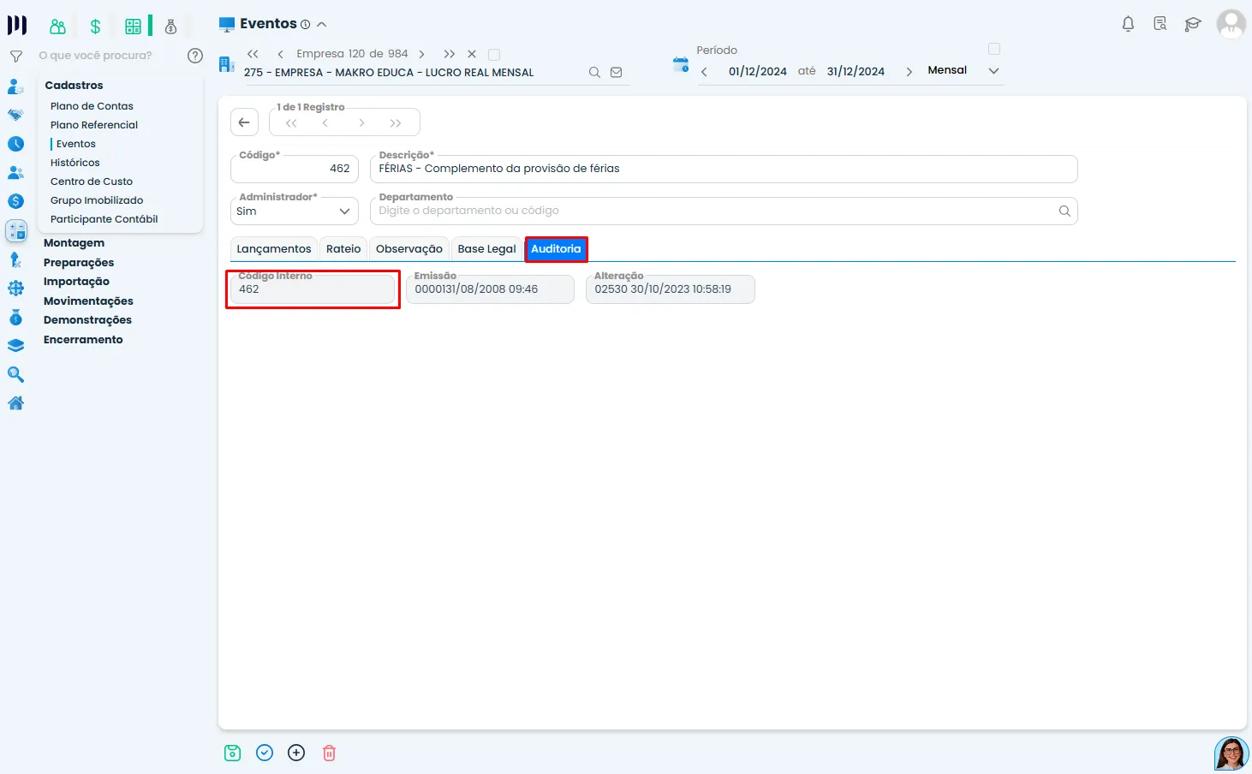Open the blue dollar coin sidebar icon
The width and height of the screenshot is (1252, 774).
15,201
